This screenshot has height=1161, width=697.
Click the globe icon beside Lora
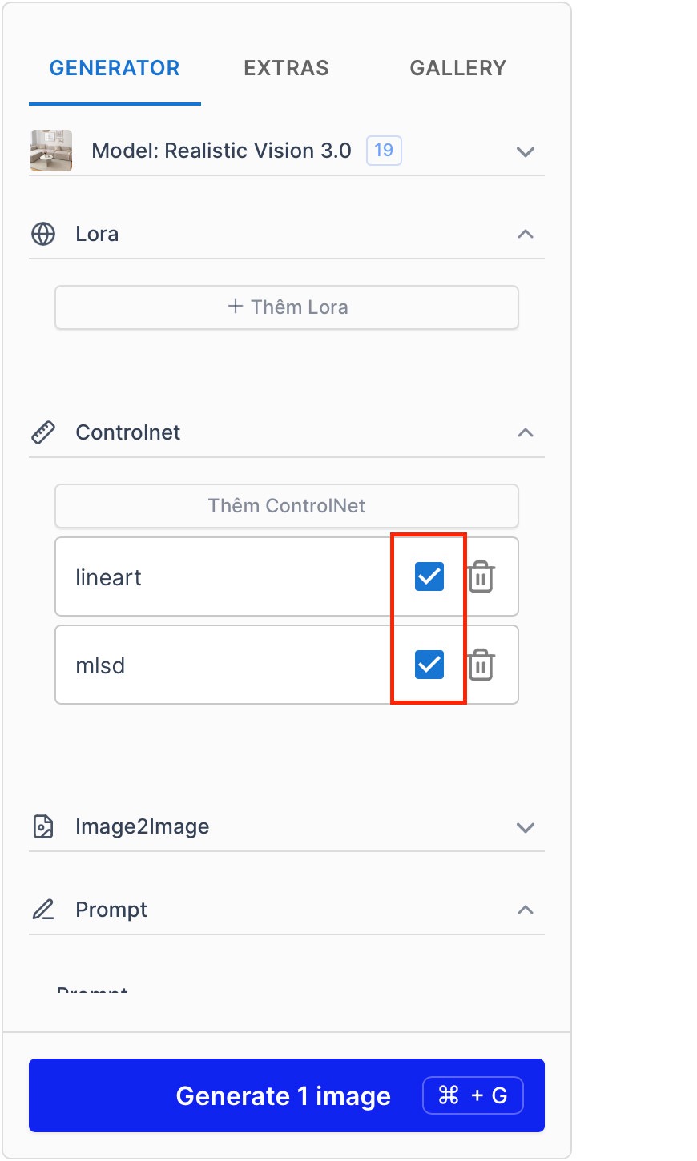click(42, 234)
